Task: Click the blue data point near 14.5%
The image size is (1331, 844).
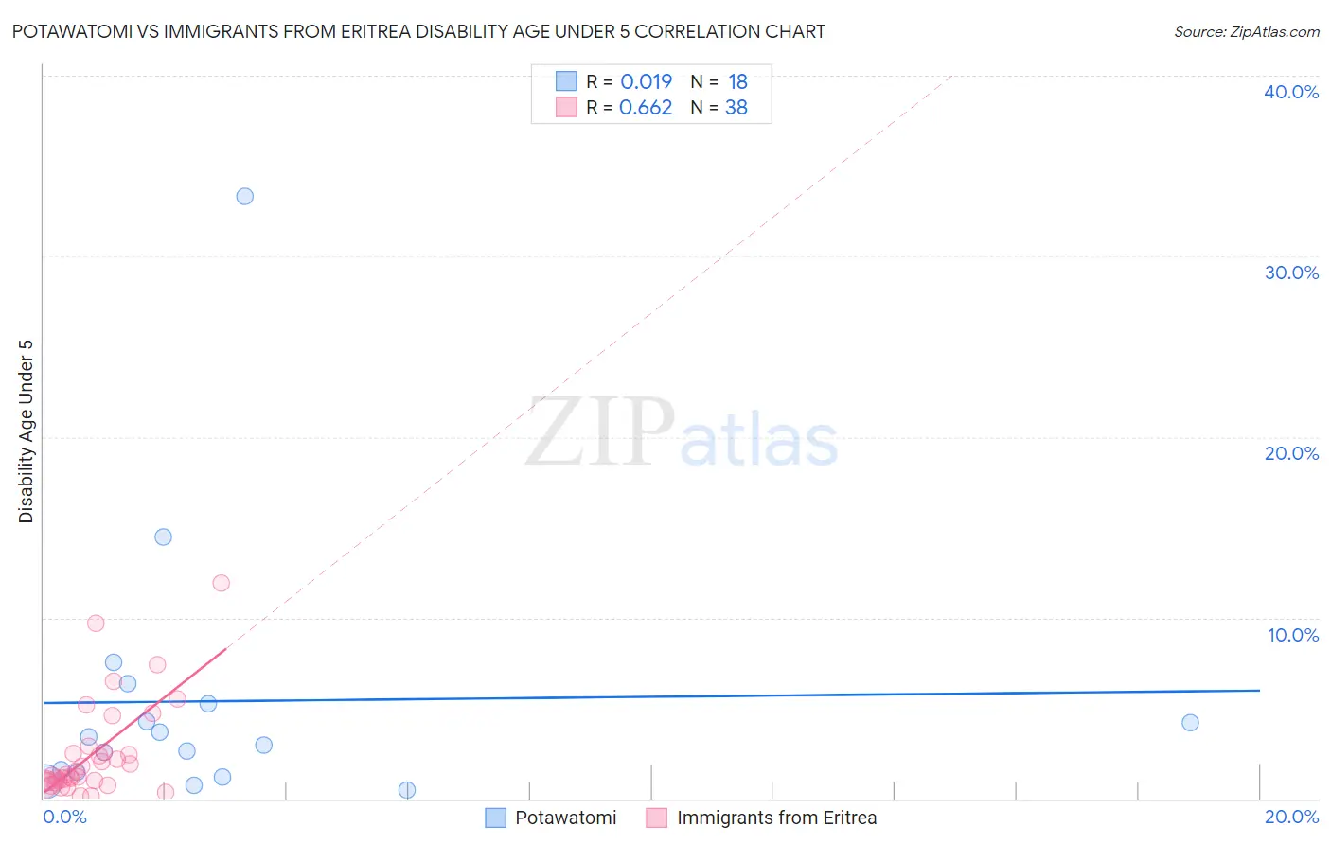Action: point(163,536)
